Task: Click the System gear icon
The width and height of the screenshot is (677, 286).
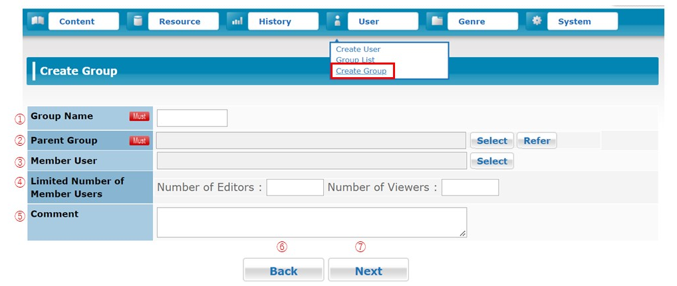Action: 536,21
